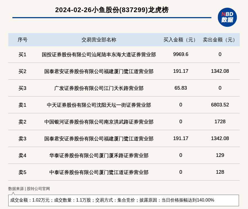Click sell amount 1728
248x209 pixels.
[220, 122]
